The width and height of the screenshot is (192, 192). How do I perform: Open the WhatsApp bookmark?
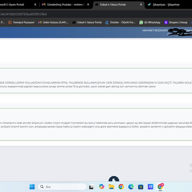(x=150, y=22)
